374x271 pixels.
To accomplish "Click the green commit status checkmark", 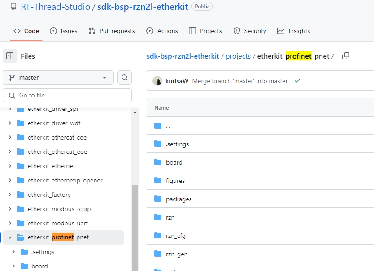I will pyautogui.click(x=297, y=81).
